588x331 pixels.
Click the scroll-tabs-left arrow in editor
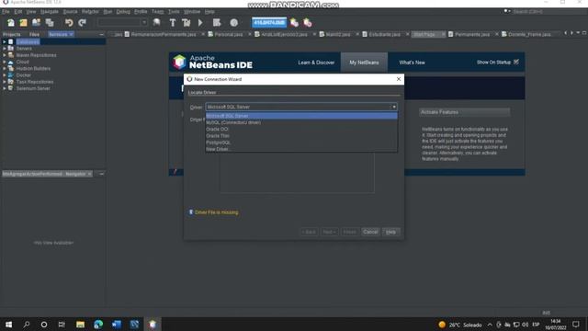tap(566, 33)
